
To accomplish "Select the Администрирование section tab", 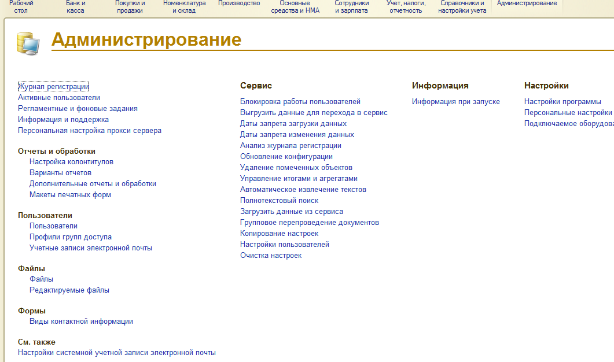I will tap(527, 3).
